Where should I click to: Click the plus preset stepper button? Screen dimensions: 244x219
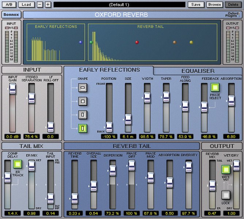pos(47,4)
